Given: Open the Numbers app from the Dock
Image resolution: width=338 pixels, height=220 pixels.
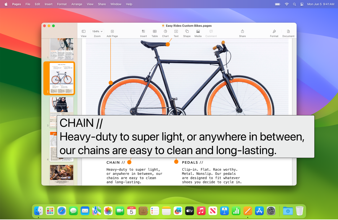Looking at the screenshot, I should [x=236, y=211].
